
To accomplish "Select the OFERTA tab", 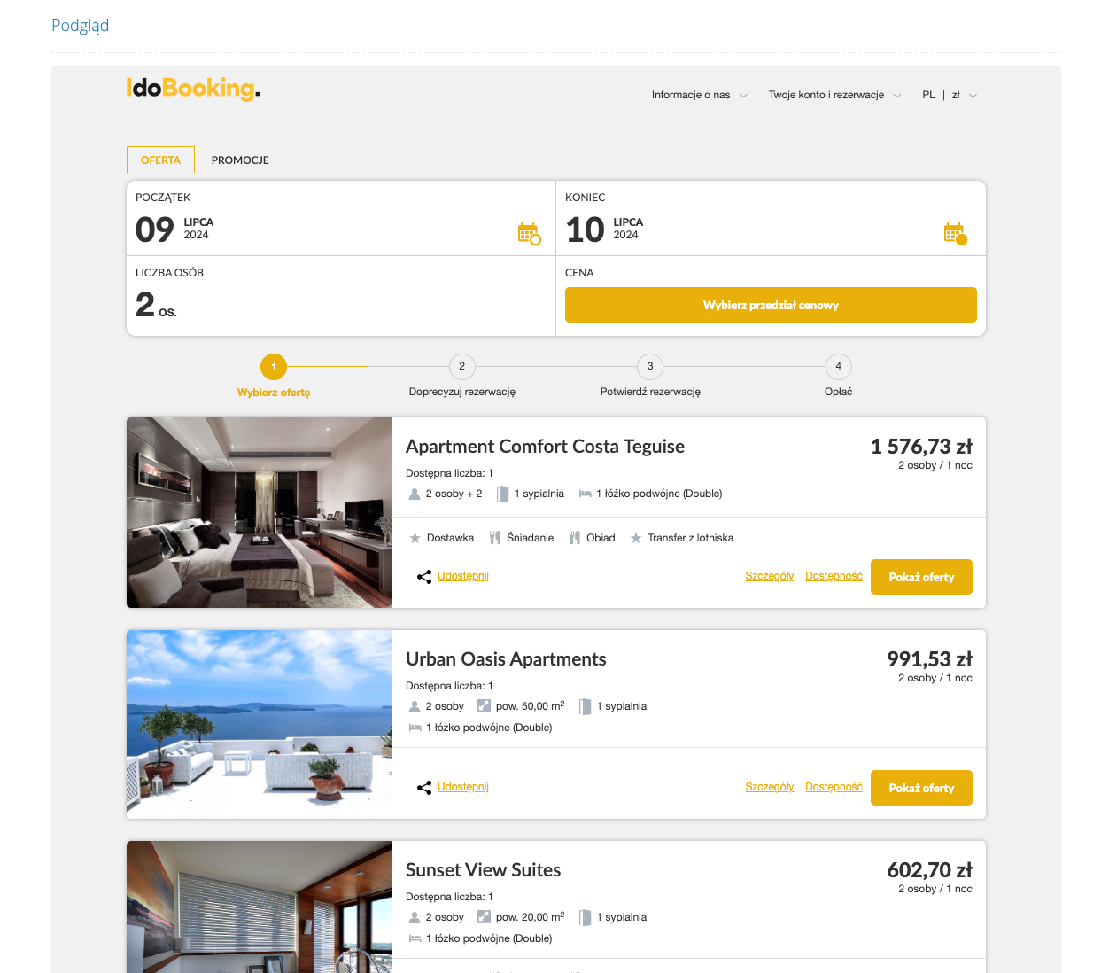I will click(160, 160).
